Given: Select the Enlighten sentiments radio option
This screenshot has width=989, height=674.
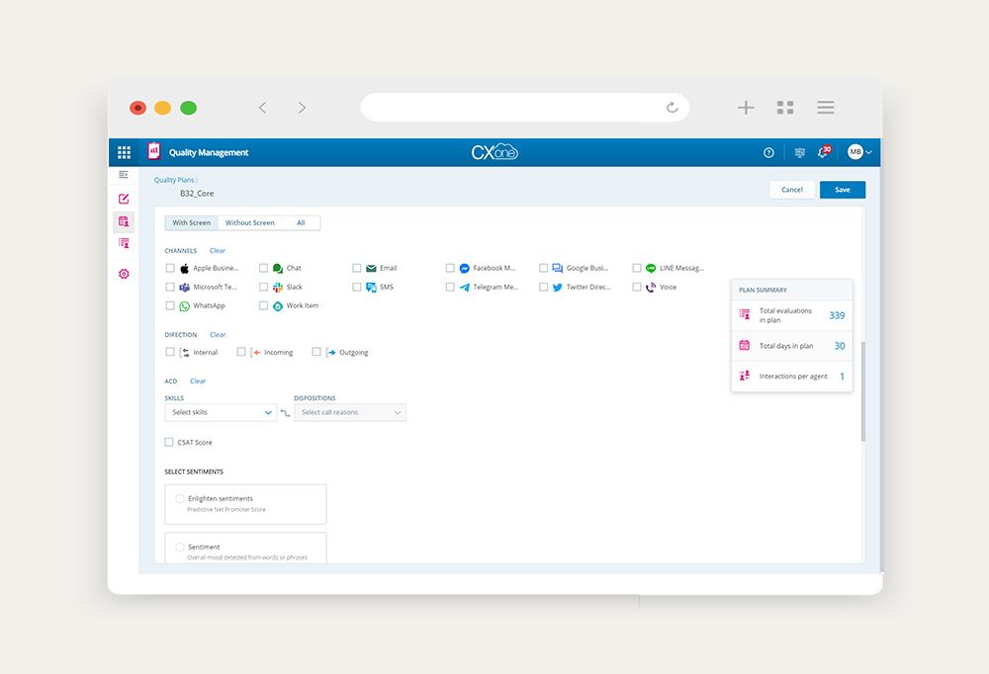Looking at the screenshot, I should 180,499.
